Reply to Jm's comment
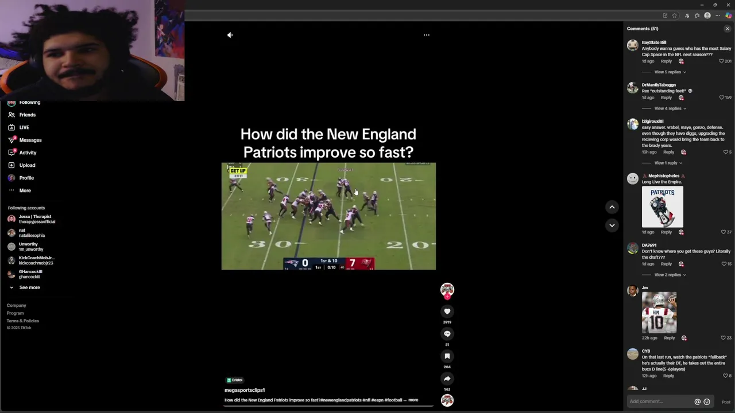The height and width of the screenshot is (413, 735). pos(670,338)
